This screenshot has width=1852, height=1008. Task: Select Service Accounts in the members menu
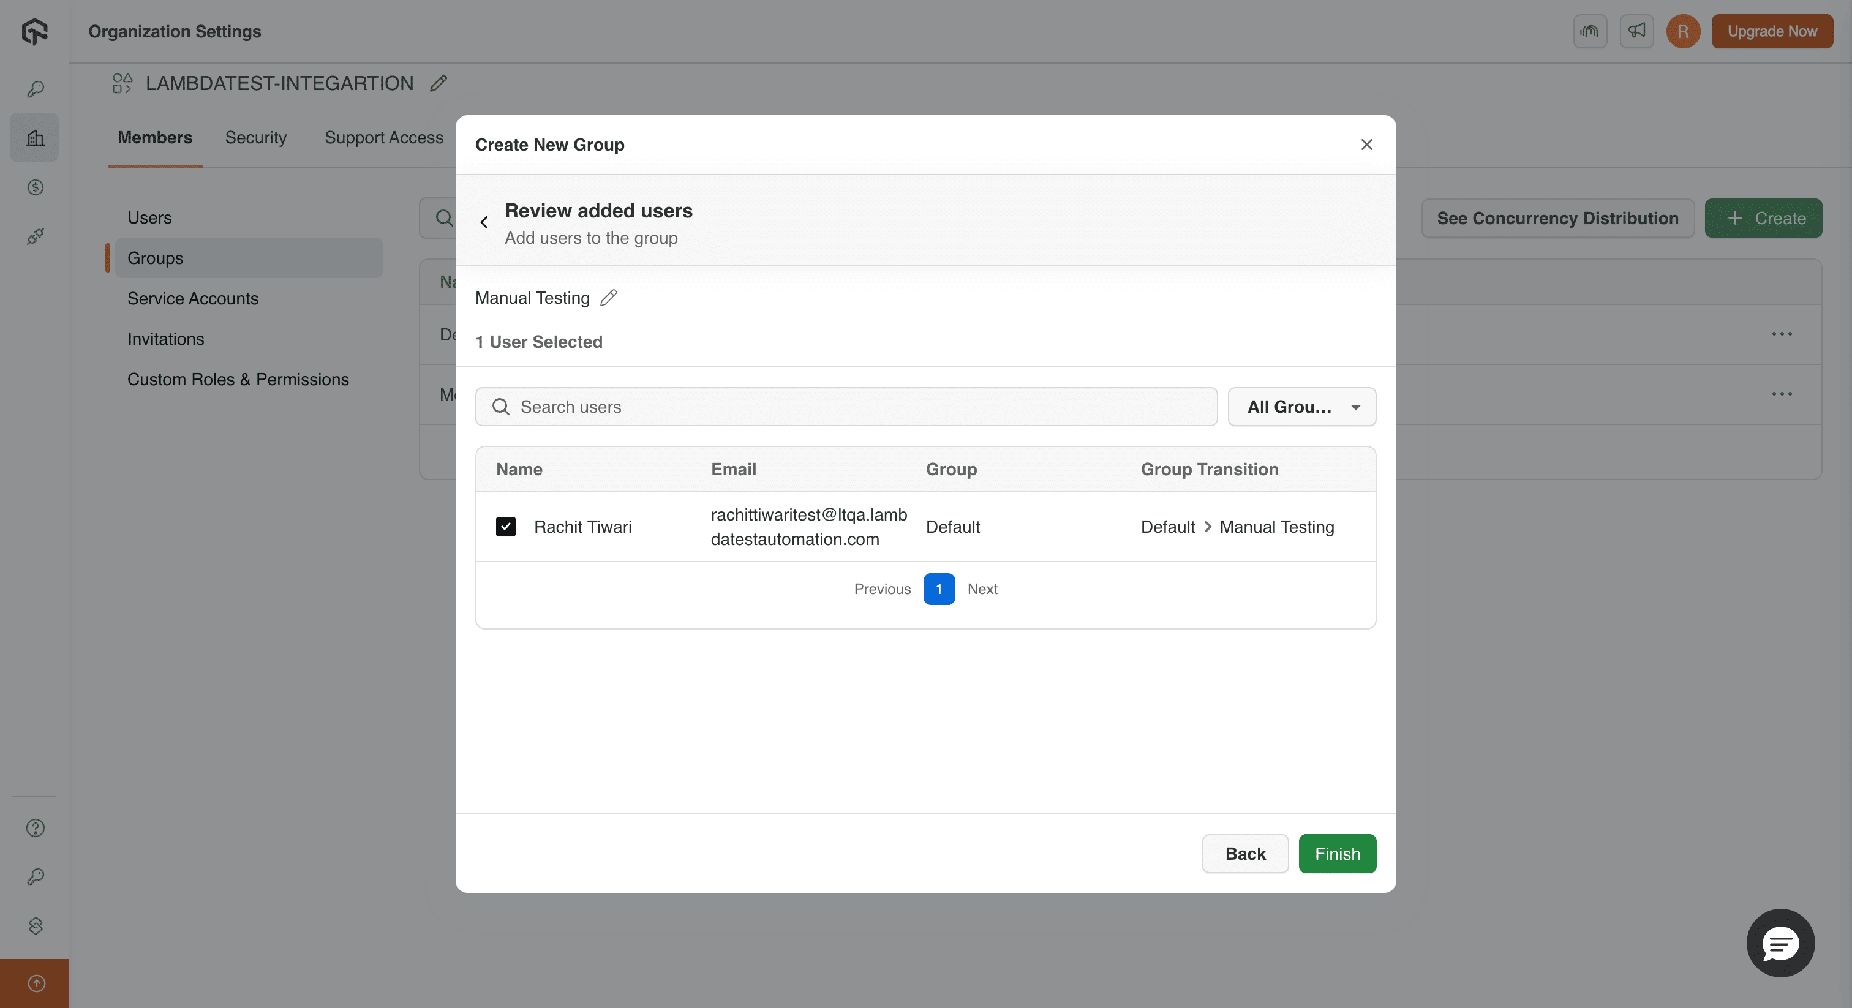pos(192,298)
